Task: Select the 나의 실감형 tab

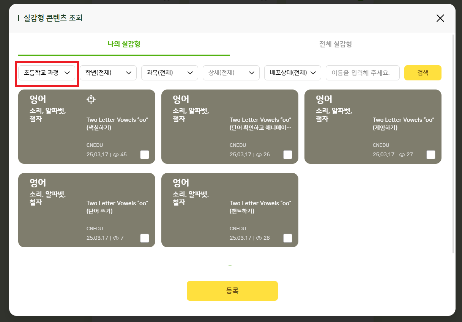Action: pos(124,44)
